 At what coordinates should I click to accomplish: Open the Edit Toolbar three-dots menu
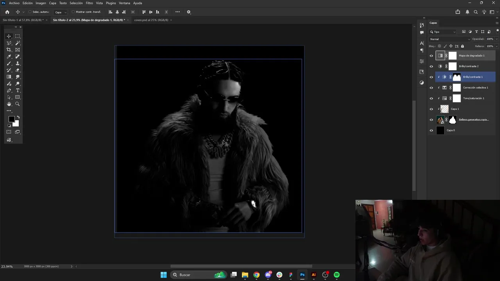(x=9, y=111)
